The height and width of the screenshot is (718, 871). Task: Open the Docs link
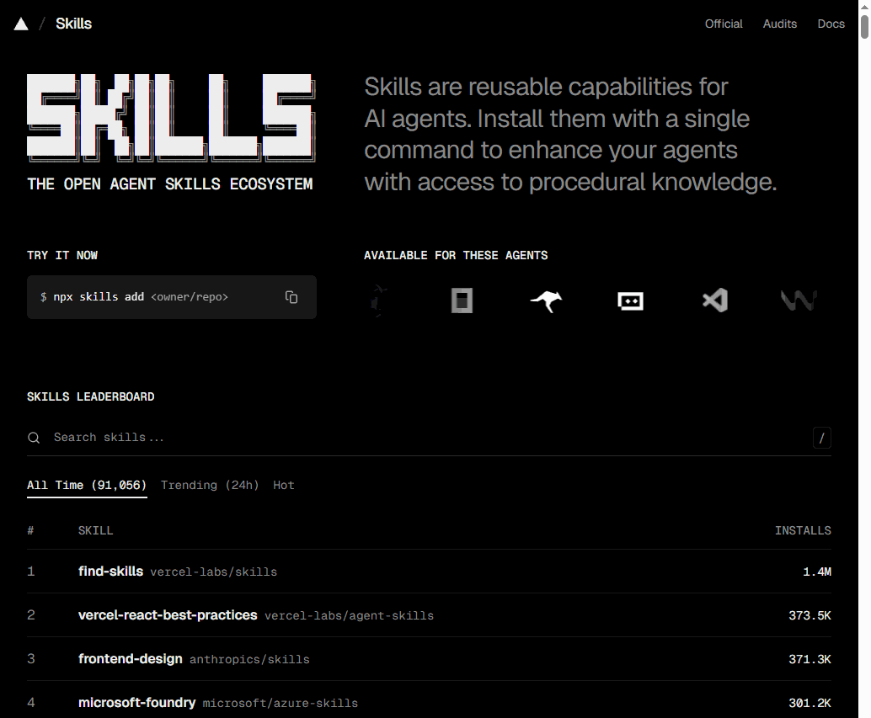(831, 24)
